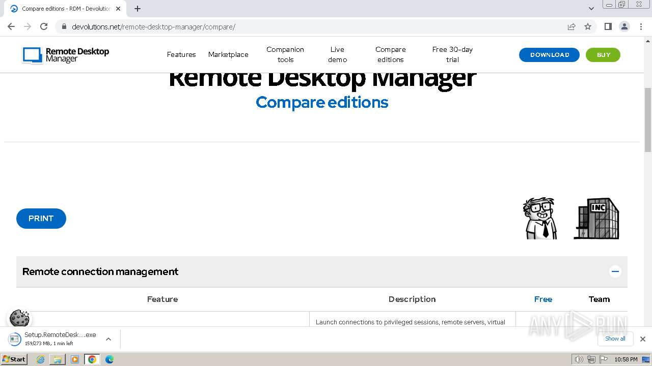Click the green BUY button
The height and width of the screenshot is (366, 652).
click(x=603, y=55)
